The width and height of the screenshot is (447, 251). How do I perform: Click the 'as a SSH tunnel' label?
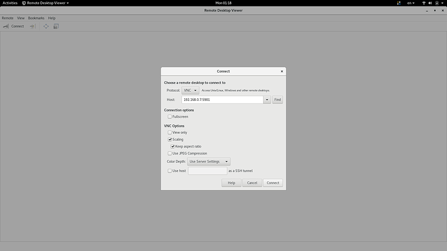click(240, 171)
